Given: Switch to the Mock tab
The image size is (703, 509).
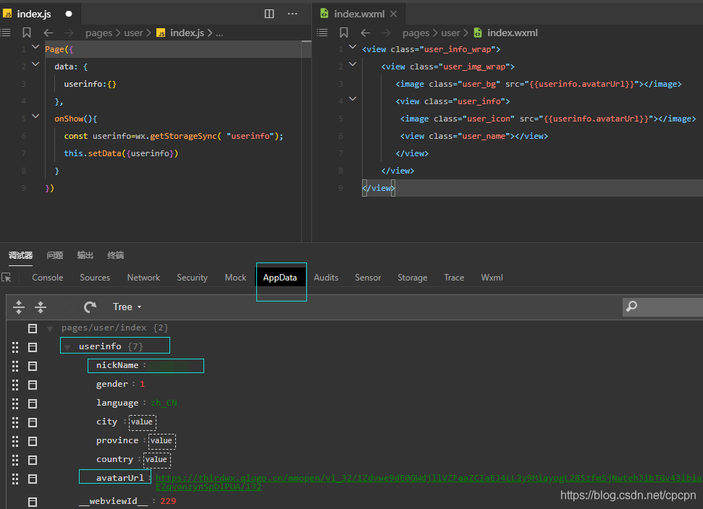Looking at the screenshot, I should tap(235, 278).
